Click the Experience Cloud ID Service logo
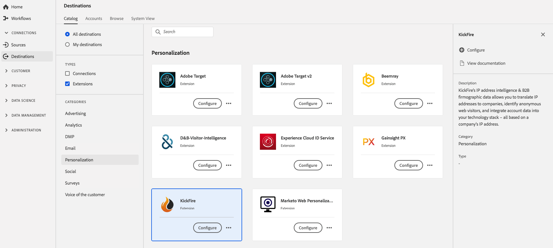 pyautogui.click(x=268, y=142)
